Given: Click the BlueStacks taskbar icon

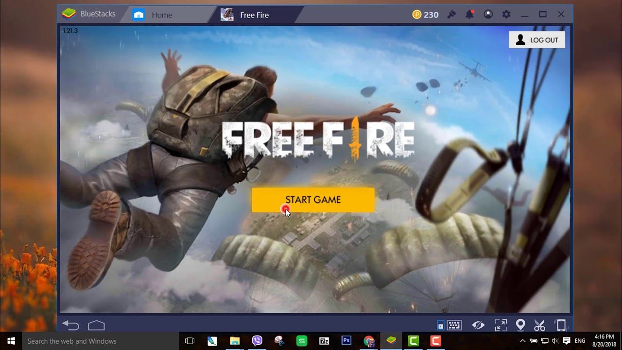Looking at the screenshot, I should click(391, 341).
